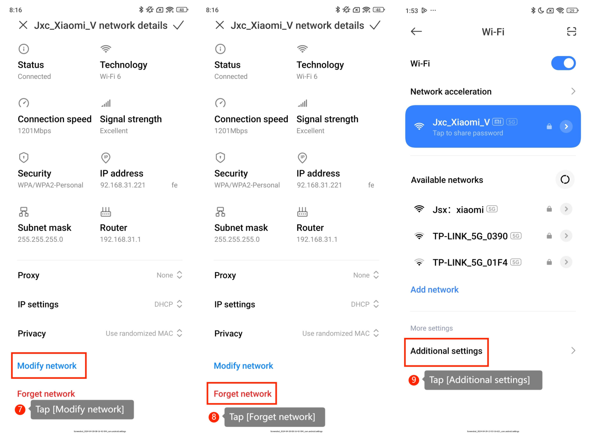
Task: Go back from the Wi-Fi screen
Action: coord(416,32)
